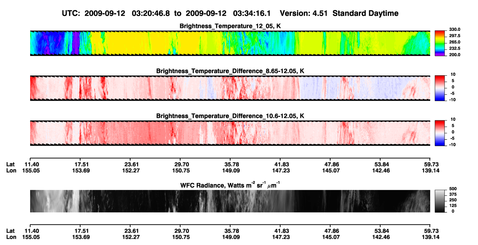Click the WFC Radiance grayscale image strip

click(230, 201)
